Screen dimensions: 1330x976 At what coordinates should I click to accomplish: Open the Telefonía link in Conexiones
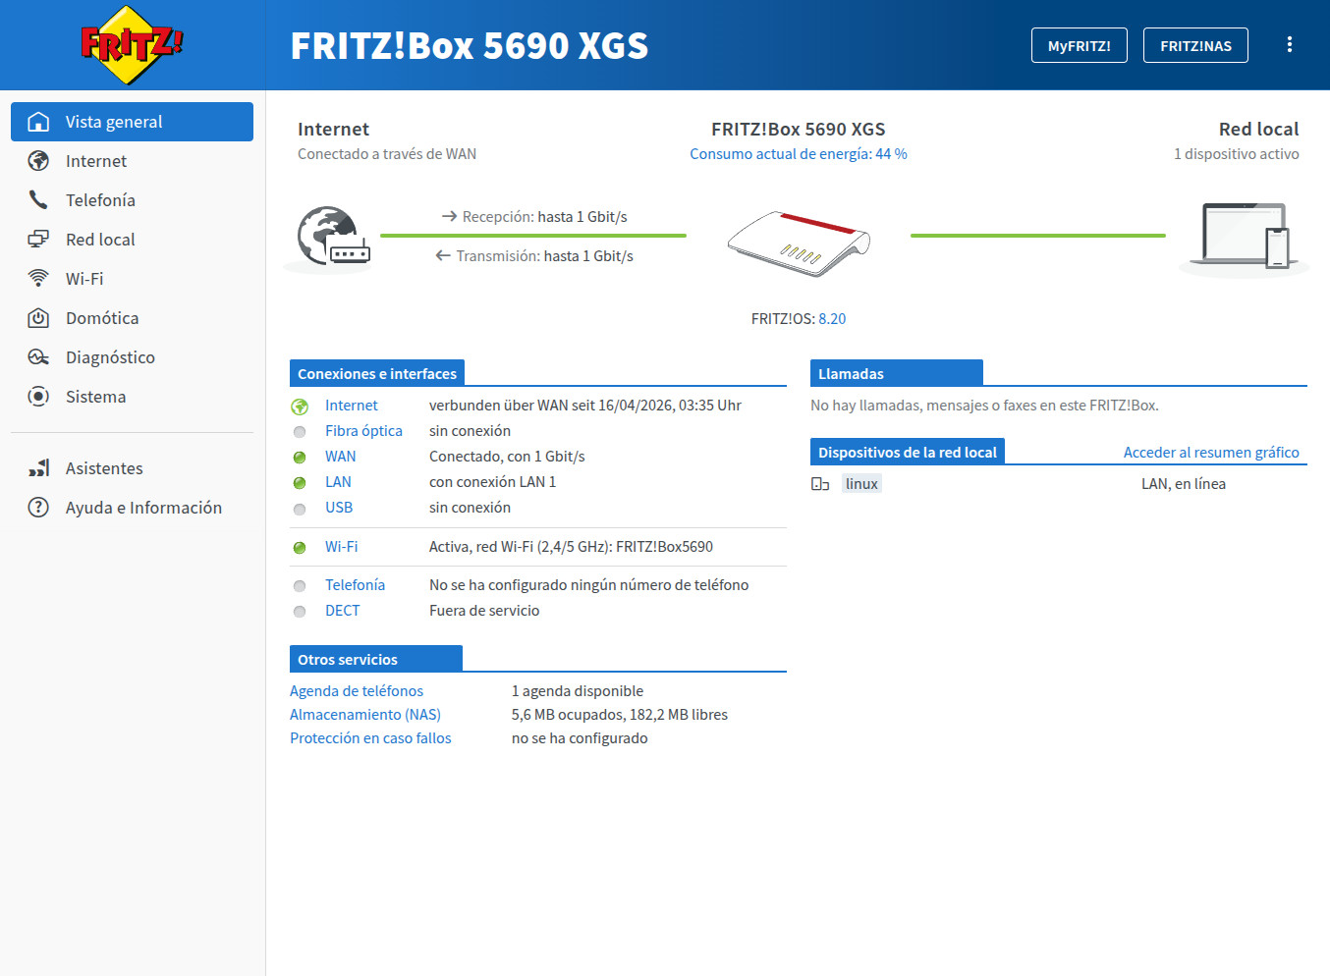click(x=355, y=585)
